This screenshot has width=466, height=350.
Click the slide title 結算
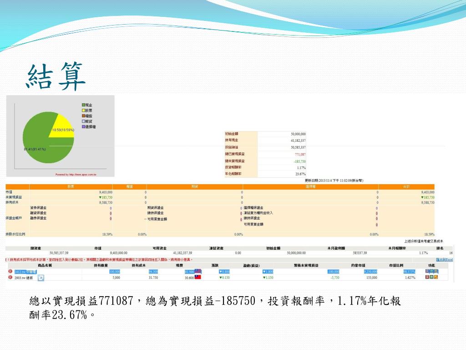pyautogui.click(x=56, y=76)
